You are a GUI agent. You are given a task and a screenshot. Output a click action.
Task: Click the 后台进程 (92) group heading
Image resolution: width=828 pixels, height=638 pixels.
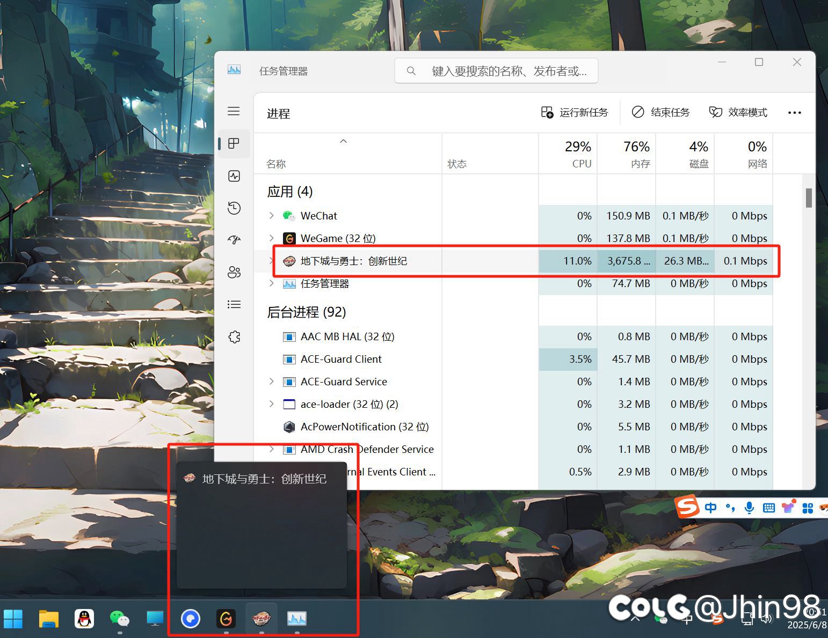(x=307, y=312)
